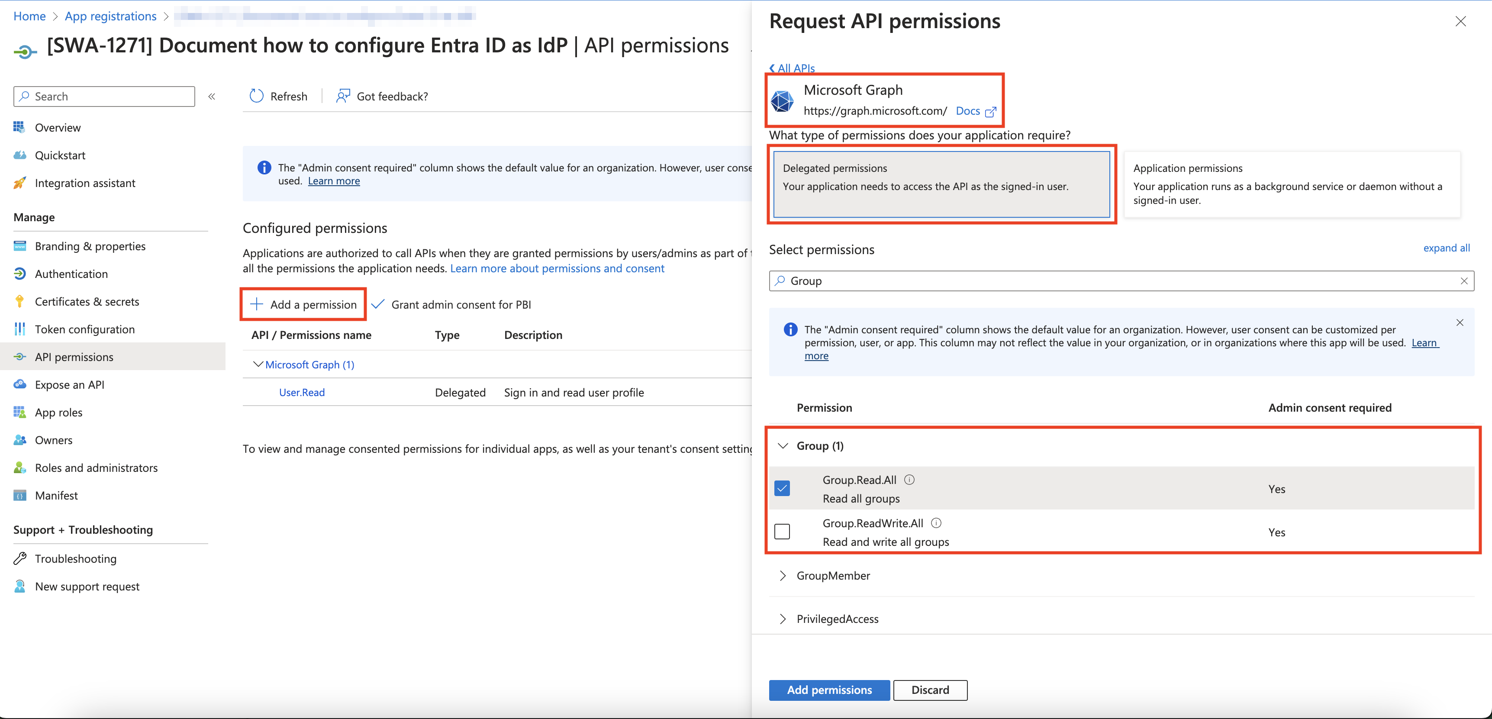The width and height of the screenshot is (1492, 719).
Task: Click Learn more in left info banner
Action: [x=334, y=181]
